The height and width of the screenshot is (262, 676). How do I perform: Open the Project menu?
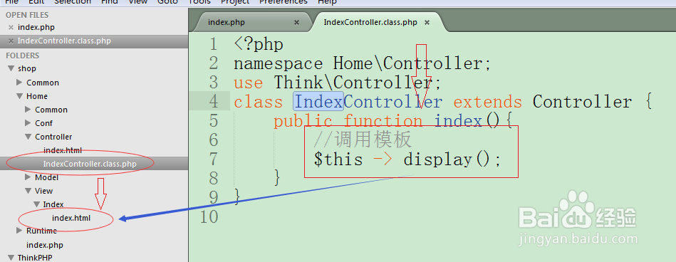pyautogui.click(x=235, y=1)
